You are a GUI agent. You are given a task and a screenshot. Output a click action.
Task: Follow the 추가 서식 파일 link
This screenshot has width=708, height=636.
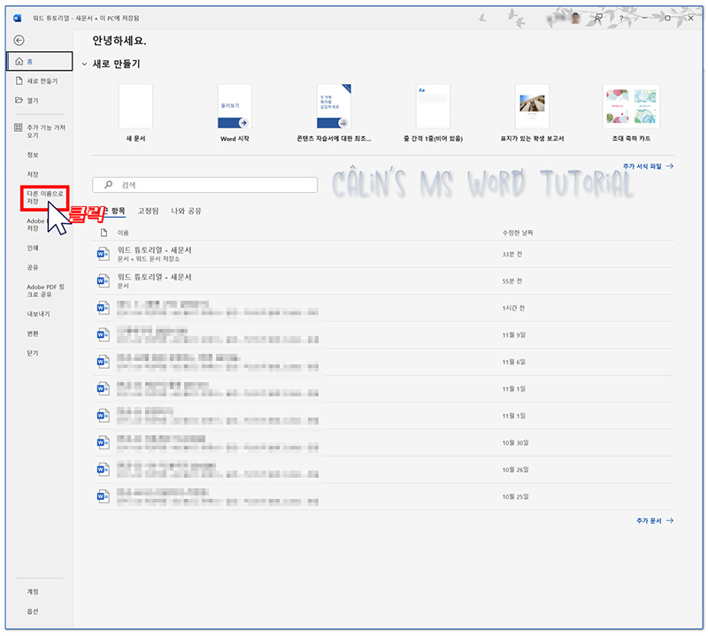tap(648, 166)
